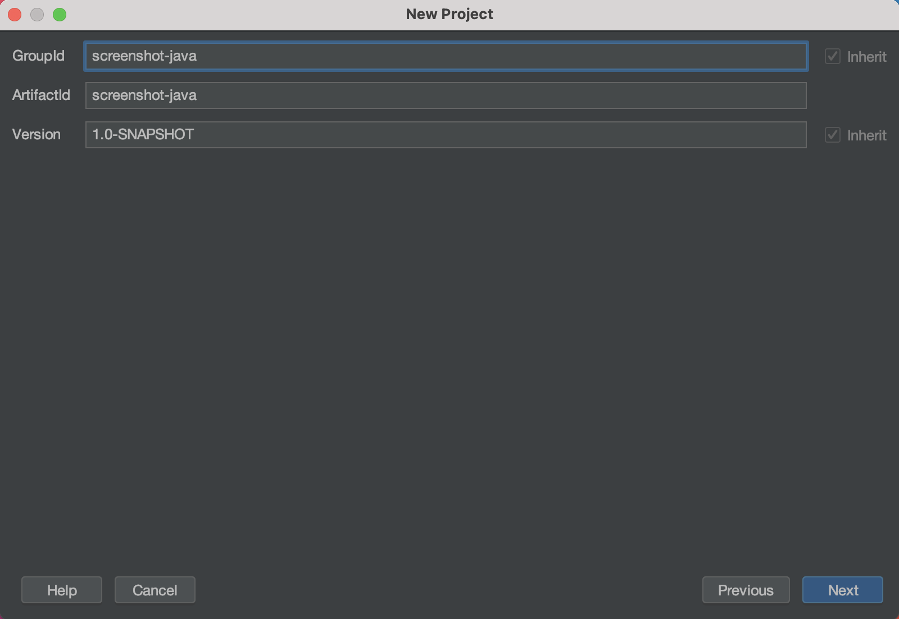Focus the GroupId text field
899x619 pixels.
coord(445,56)
